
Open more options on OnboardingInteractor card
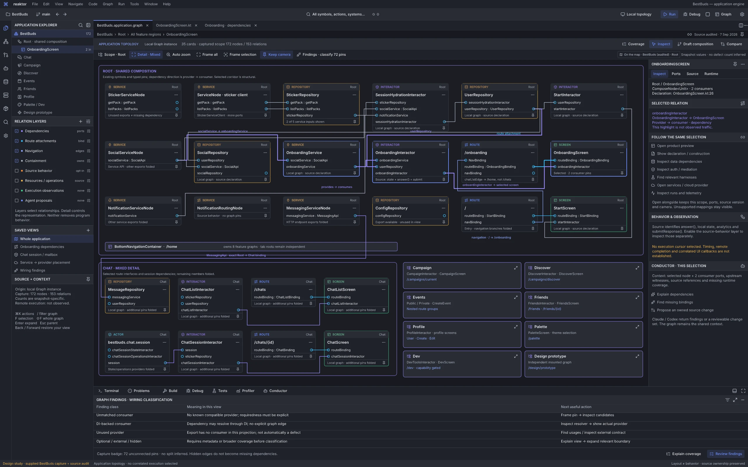[443, 153]
